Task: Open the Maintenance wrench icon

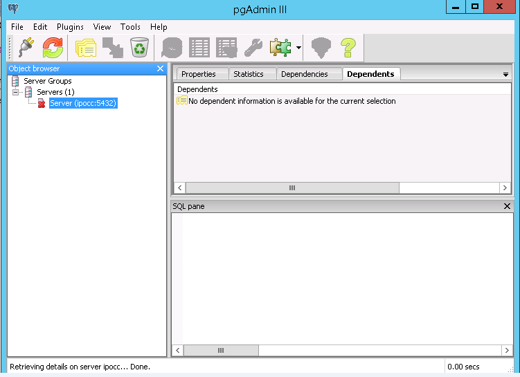Action: point(253,48)
